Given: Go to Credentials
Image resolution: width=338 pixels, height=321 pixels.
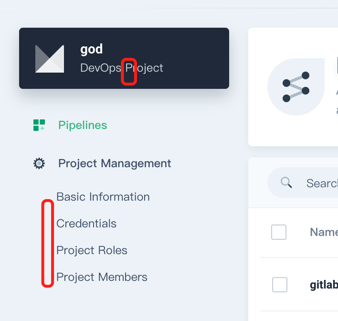Looking at the screenshot, I should [x=86, y=224].
